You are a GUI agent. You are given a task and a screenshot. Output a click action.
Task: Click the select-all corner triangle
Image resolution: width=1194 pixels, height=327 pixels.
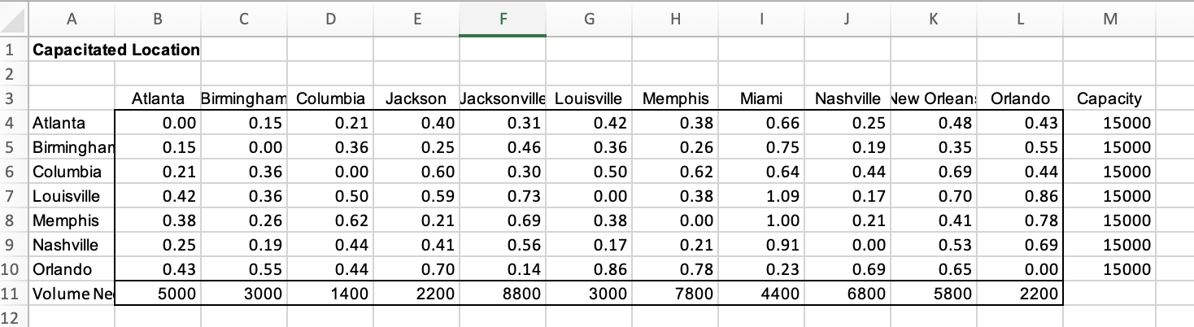click(15, 18)
